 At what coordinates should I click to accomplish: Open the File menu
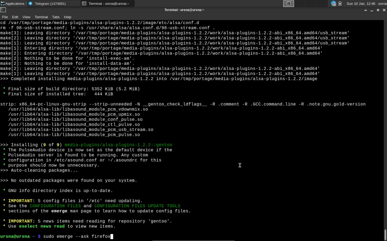[x=5, y=17]
